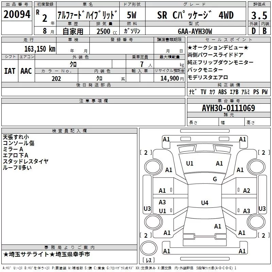Select the A3 mark above the U1 door mark

(162, 202)
